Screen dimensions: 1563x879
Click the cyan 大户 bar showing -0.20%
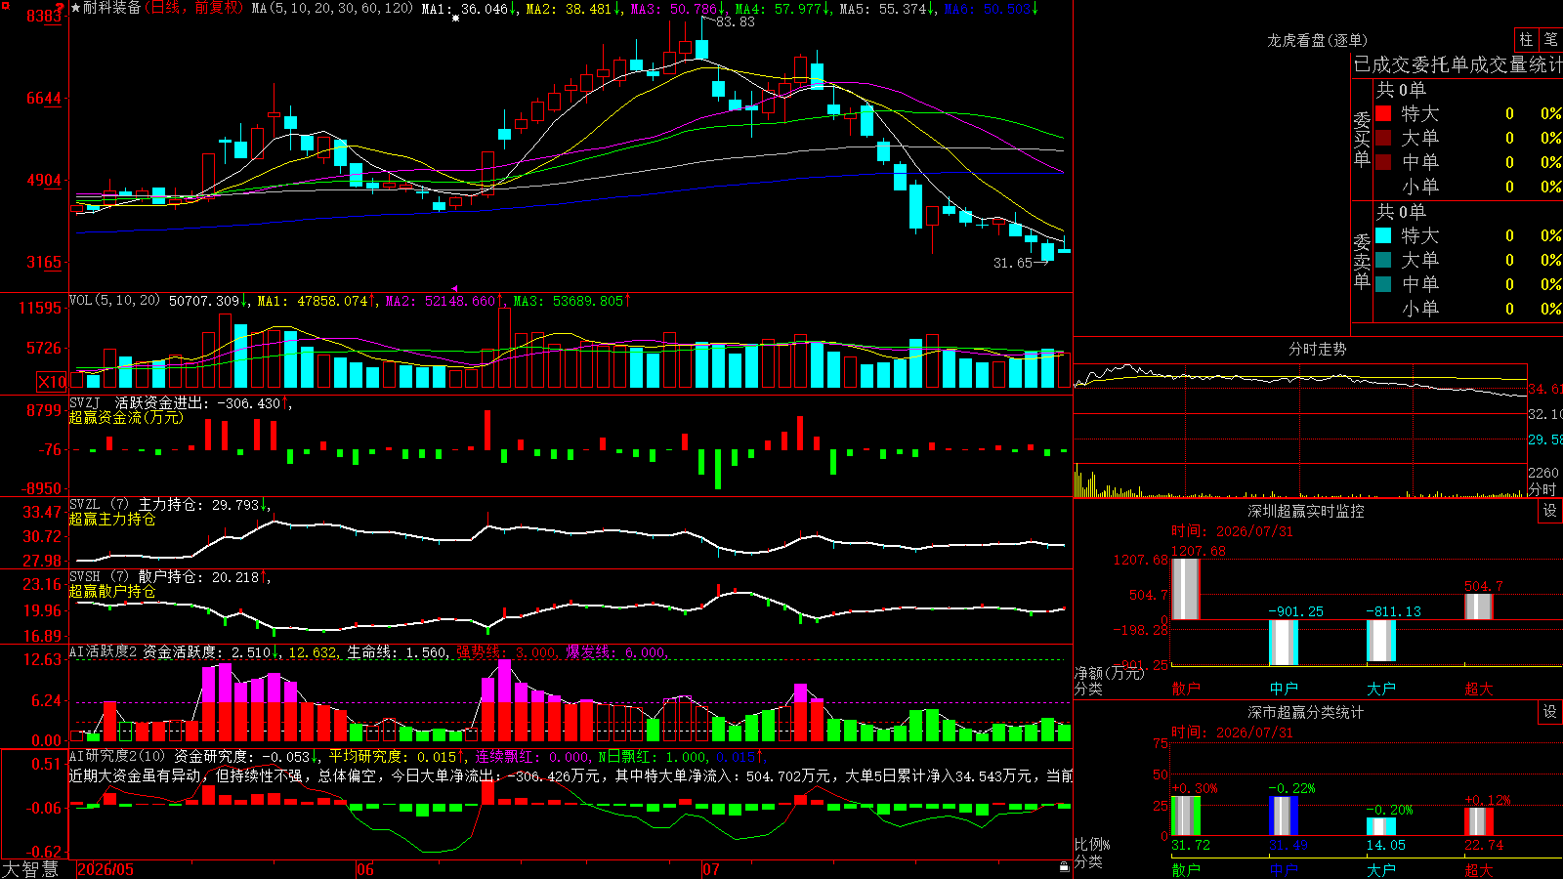(1381, 826)
